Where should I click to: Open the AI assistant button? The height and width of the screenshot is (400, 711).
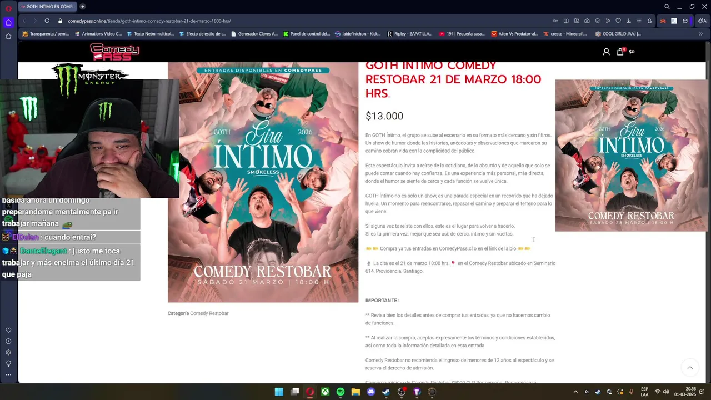click(x=702, y=21)
